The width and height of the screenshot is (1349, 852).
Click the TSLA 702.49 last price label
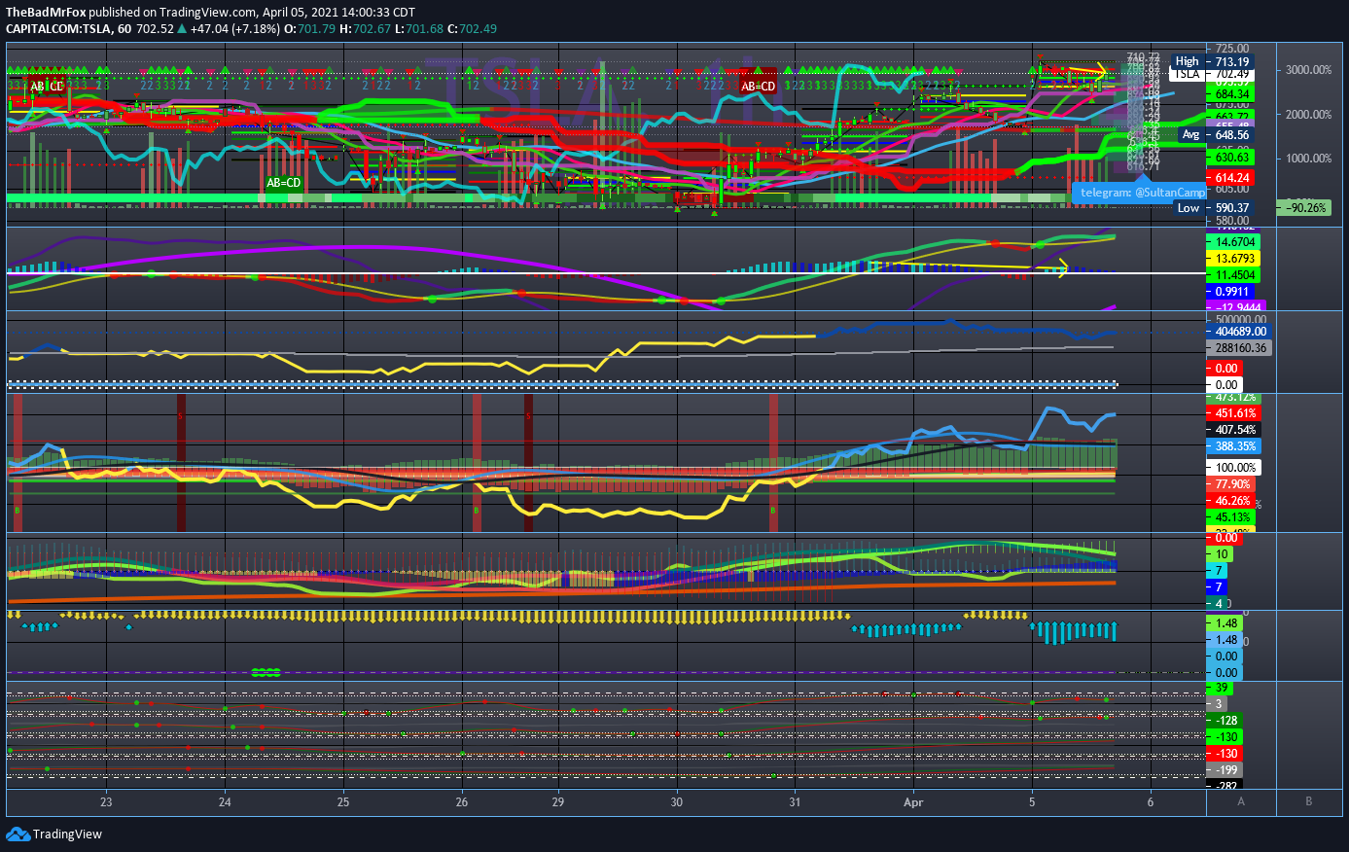pyautogui.click(x=1213, y=74)
